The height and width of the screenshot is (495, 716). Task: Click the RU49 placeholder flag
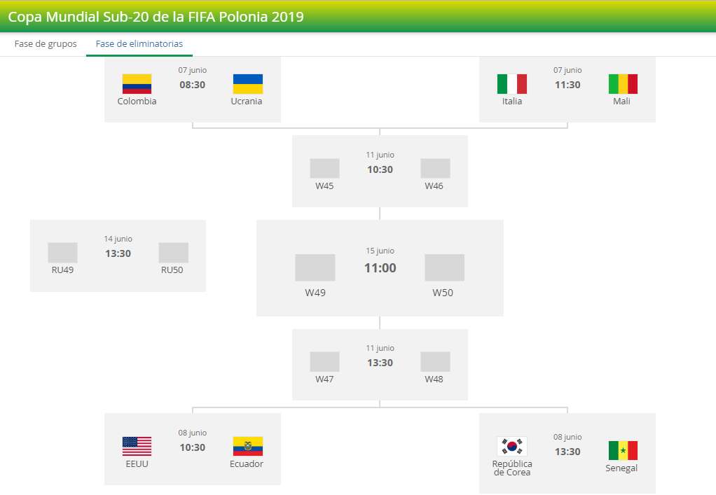tap(62, 253)
